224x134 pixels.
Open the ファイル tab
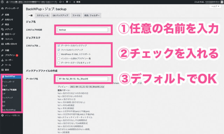coord(76,15)
